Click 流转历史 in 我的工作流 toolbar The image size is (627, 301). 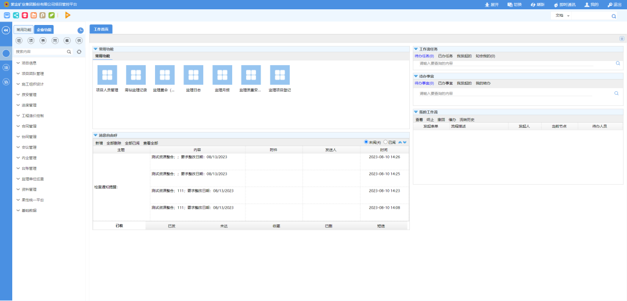[x=467, y=119]
